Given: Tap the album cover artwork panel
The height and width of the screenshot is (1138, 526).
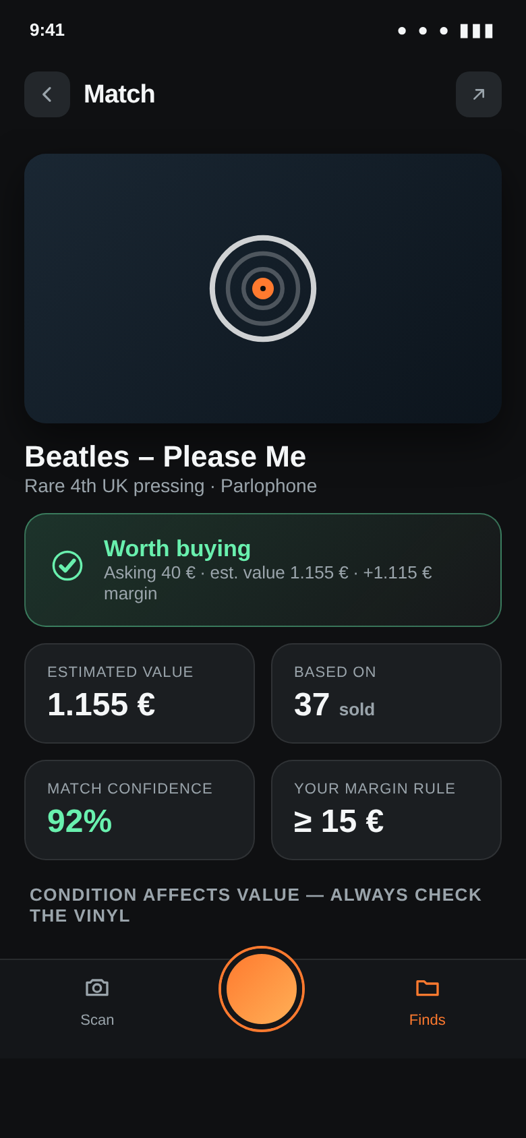Looking at the screenshot, I should (x=263, y=289).
